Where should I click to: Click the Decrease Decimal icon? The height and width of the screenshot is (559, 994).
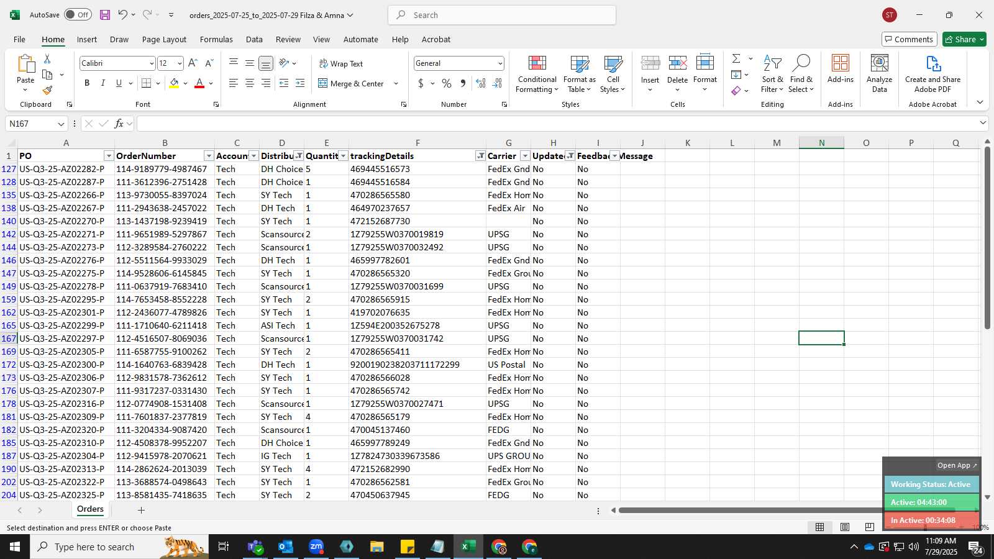497,83
